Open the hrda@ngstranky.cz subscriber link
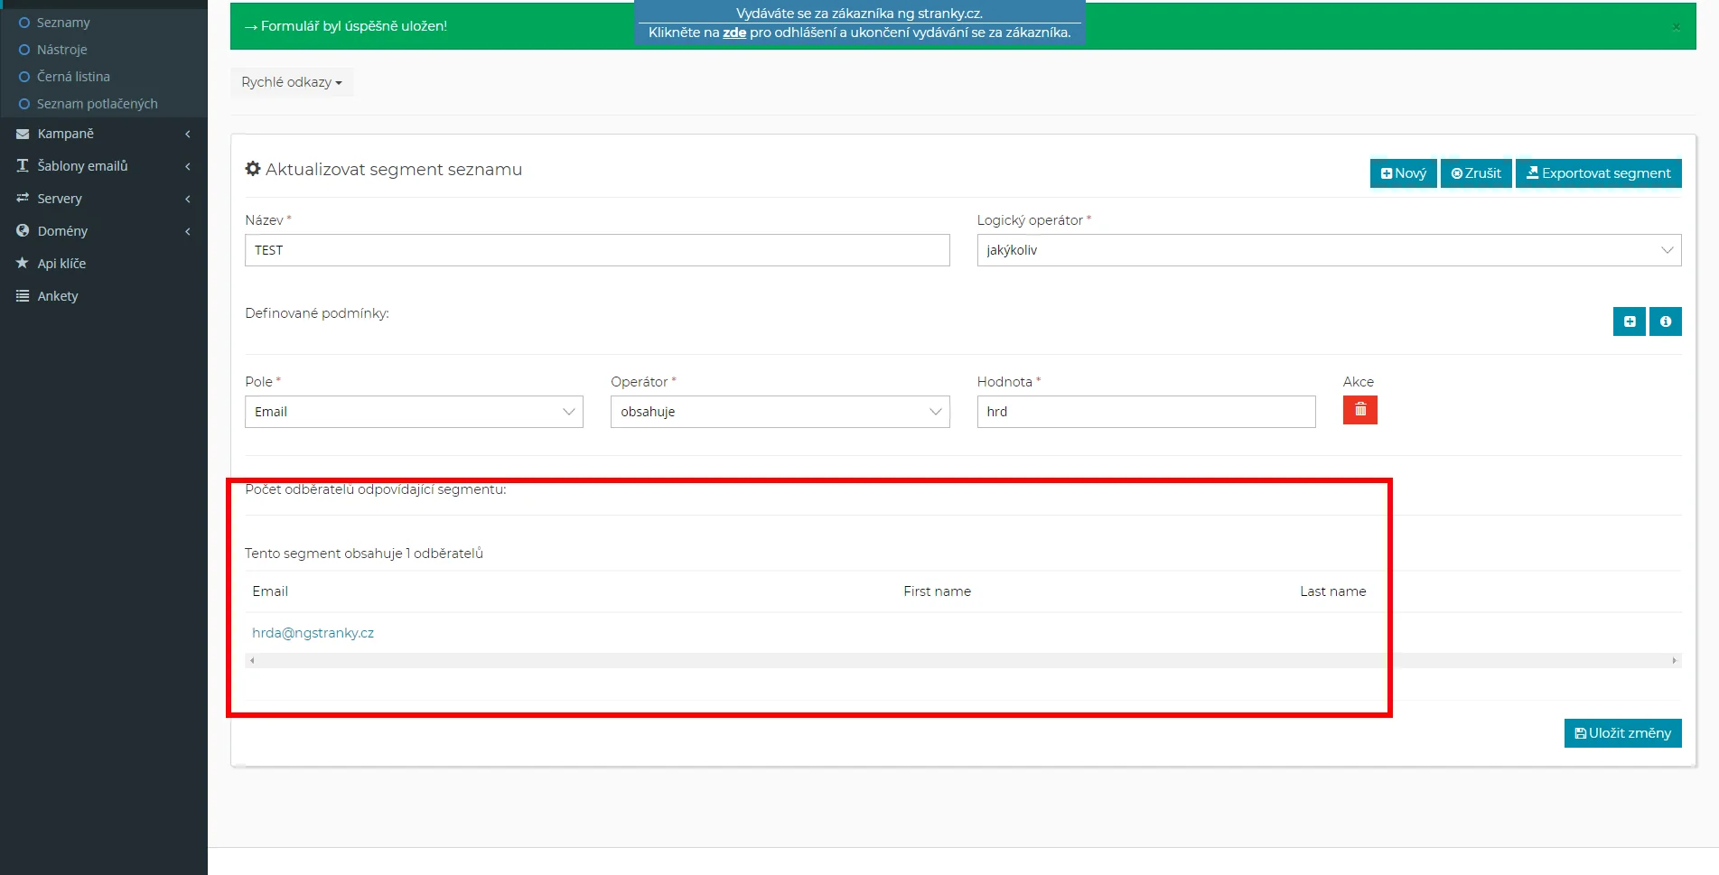This screenshot has width=1719, height=875. pos(313,633)
